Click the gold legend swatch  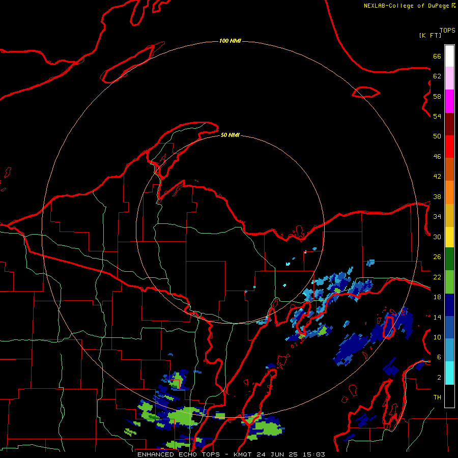(449, 215)
